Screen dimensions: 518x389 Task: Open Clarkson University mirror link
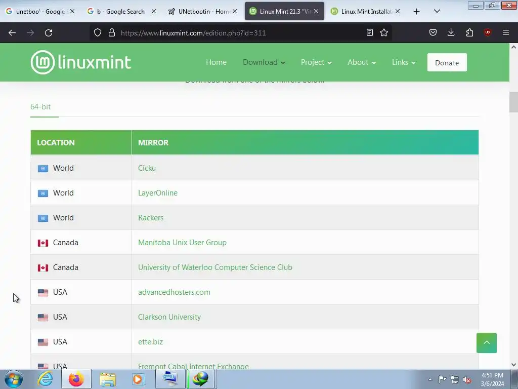click(169, 317)
